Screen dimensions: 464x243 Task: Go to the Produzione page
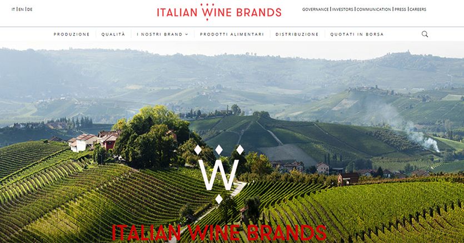72,34
